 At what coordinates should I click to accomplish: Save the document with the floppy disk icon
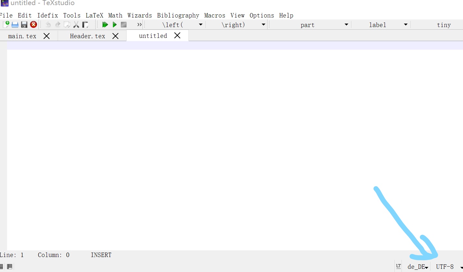[24, 25]
